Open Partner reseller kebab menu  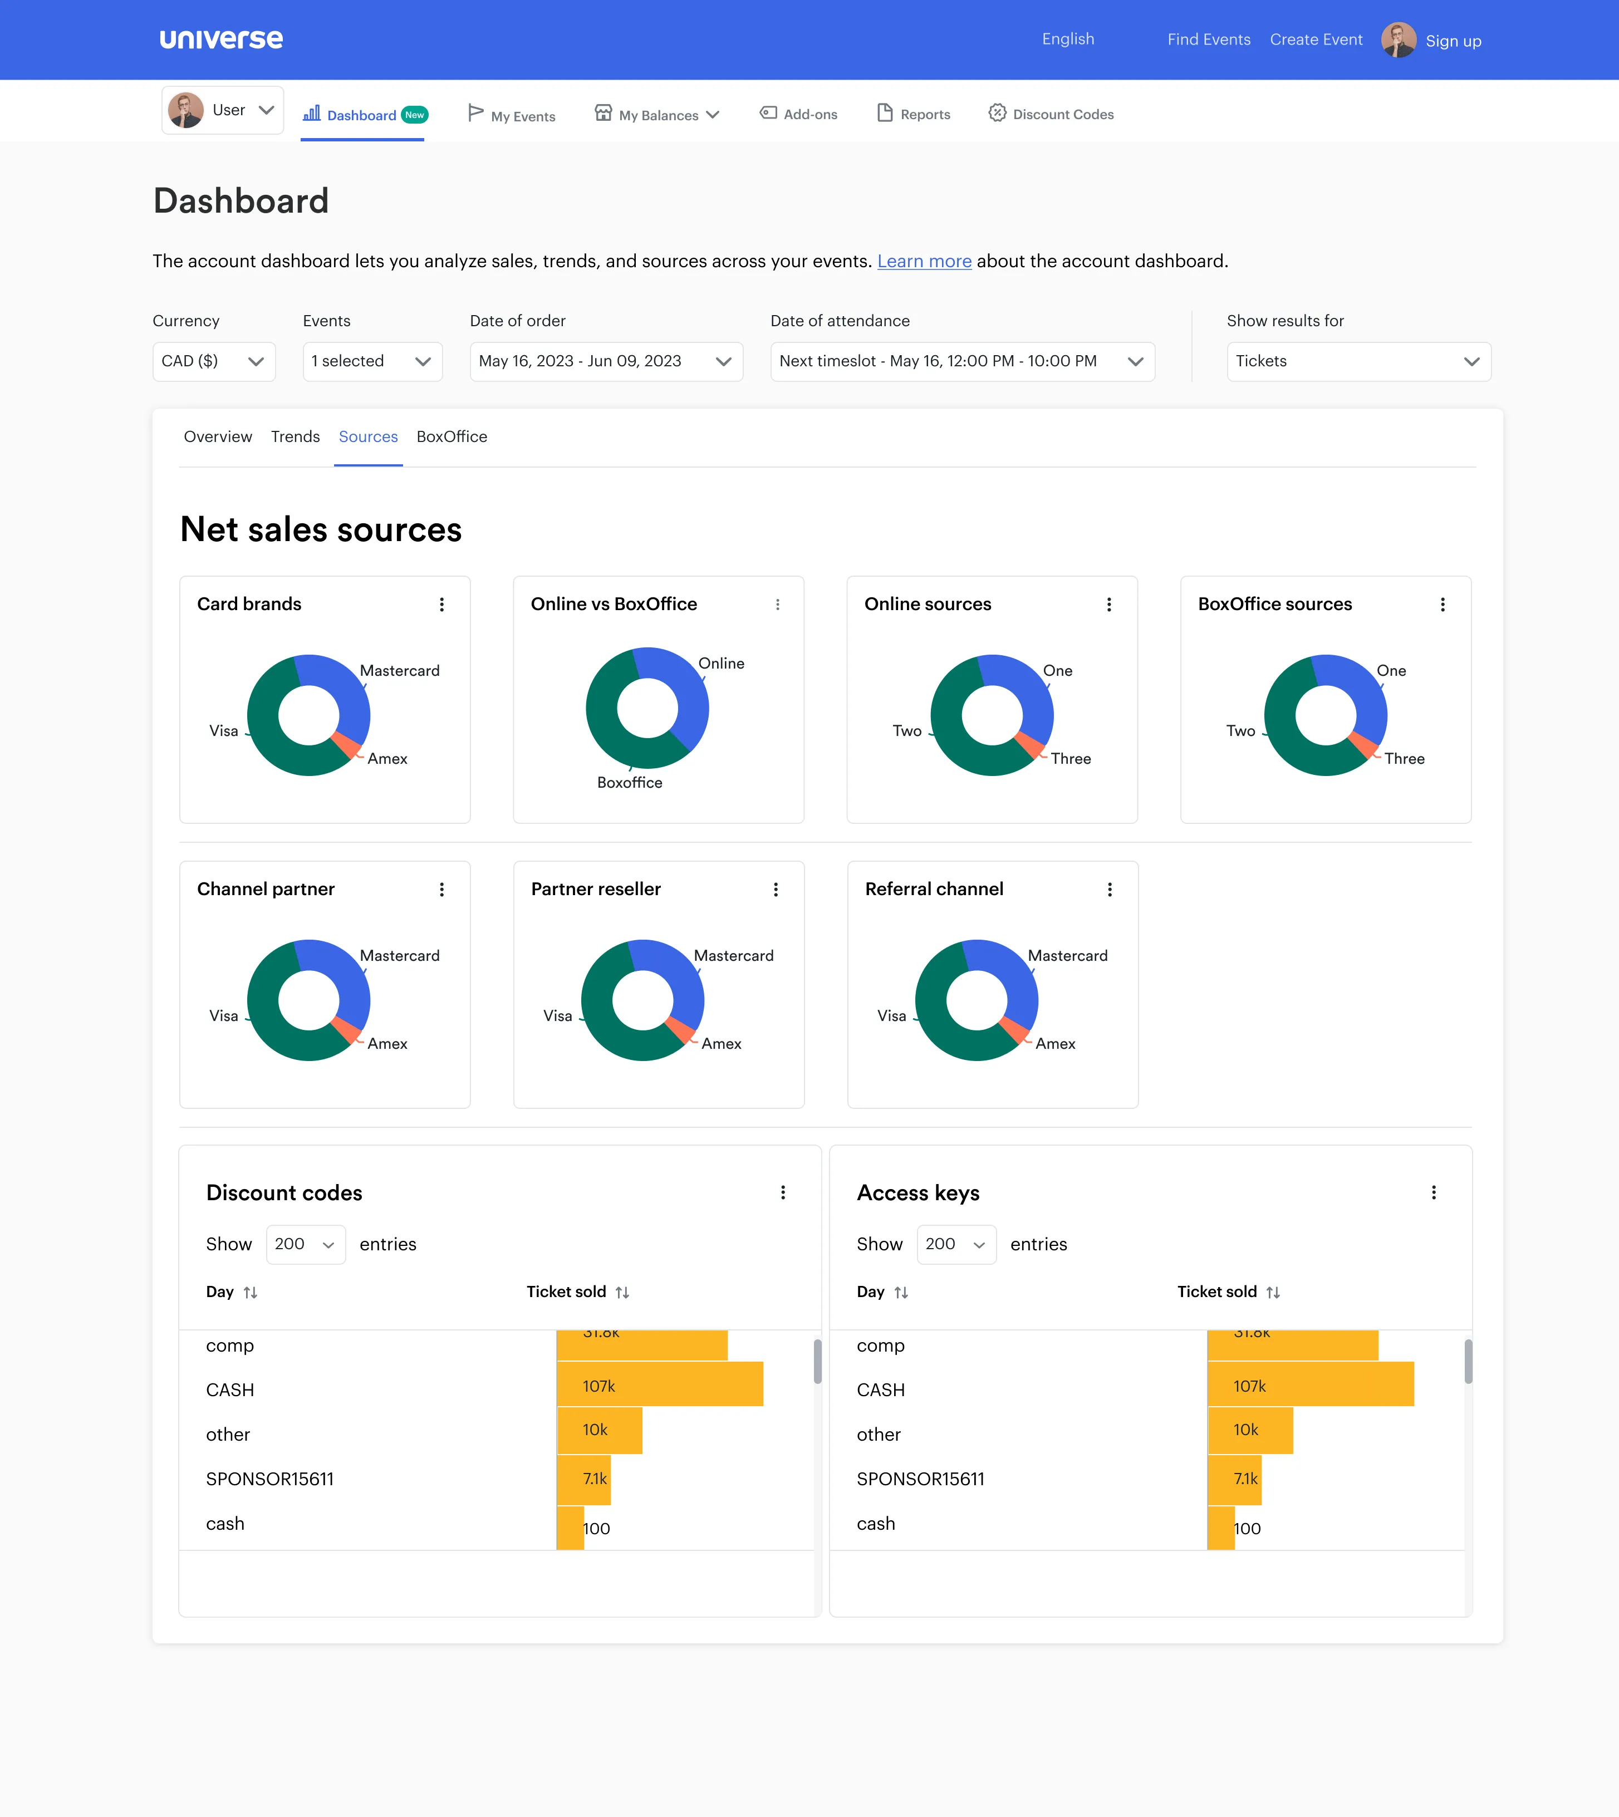click(x=776, y=890)
